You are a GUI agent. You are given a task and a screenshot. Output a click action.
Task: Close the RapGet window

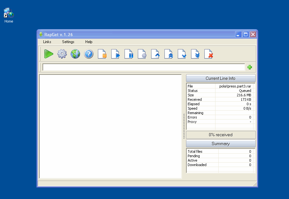click(x=253, y=35)
